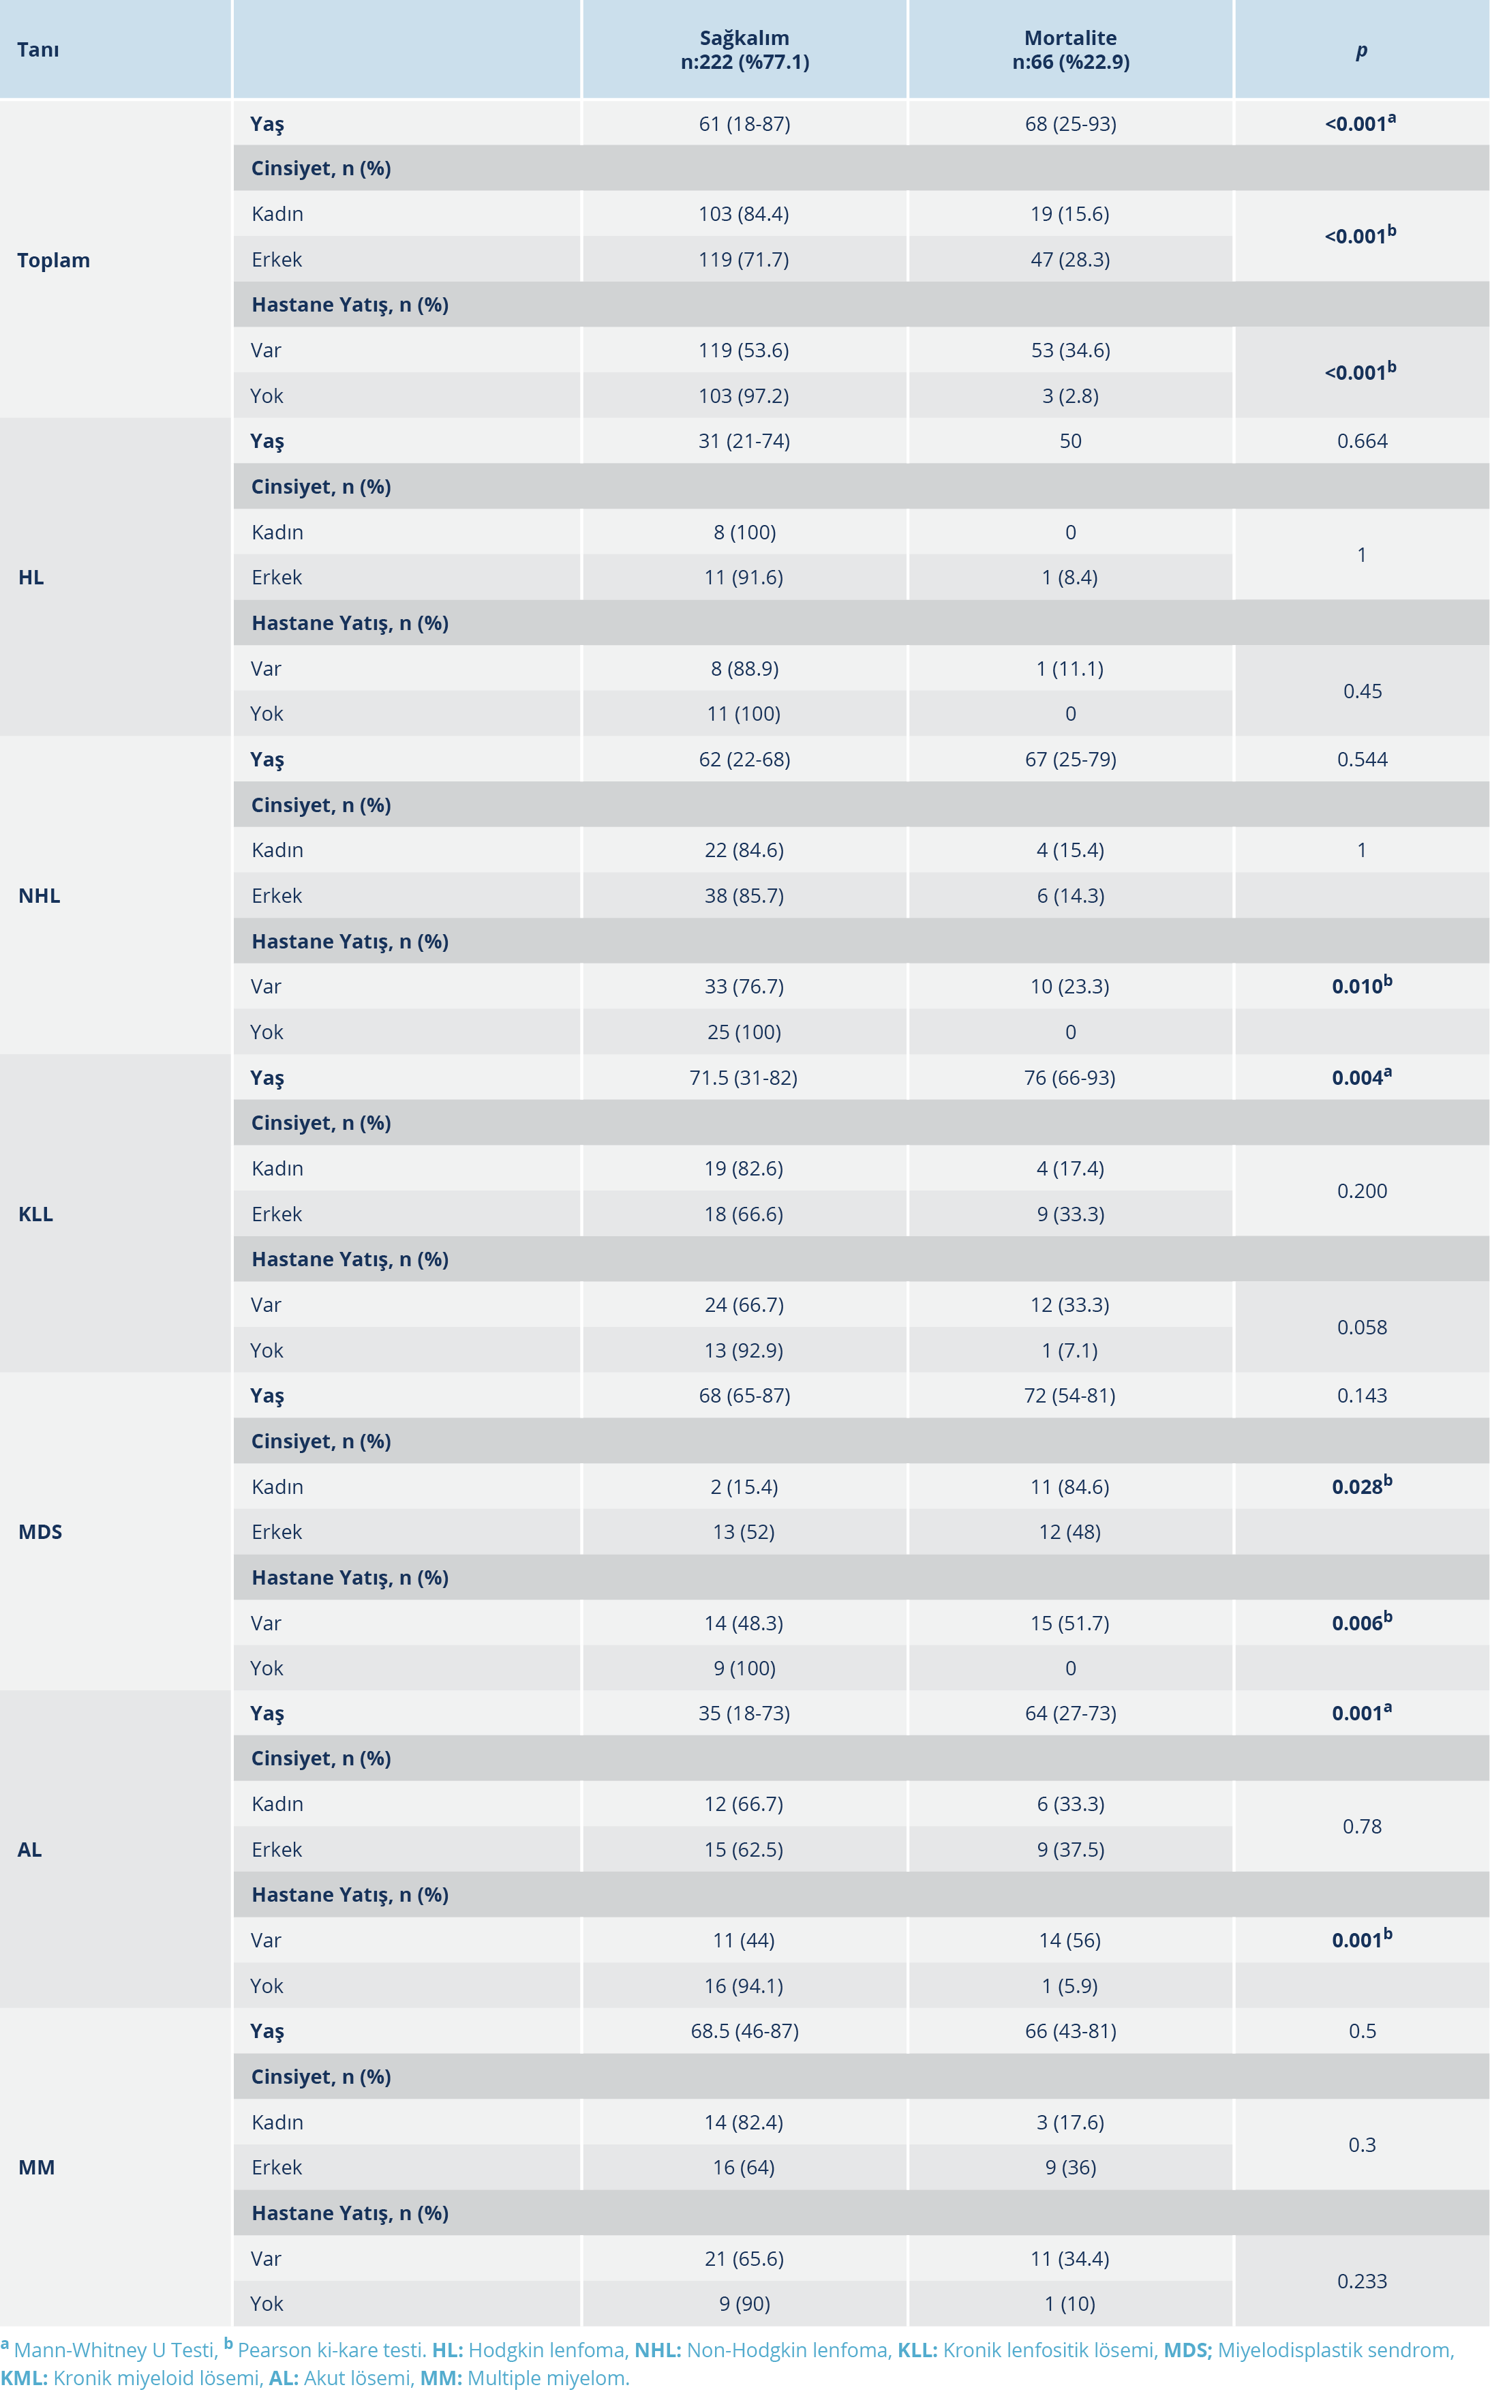Click the 0.664 p-value cell
This screenshot has height=2394, width=1490.
pyautogui.click(x=1362, y=442)
